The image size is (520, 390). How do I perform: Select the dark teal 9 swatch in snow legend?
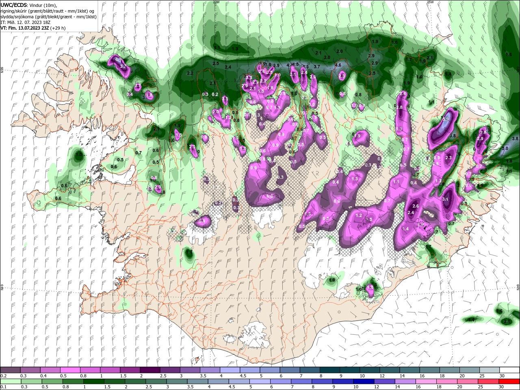click(x=349, y=370)
